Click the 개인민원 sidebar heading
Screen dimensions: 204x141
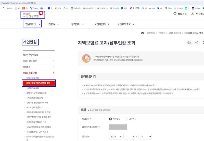click(30, 42)
